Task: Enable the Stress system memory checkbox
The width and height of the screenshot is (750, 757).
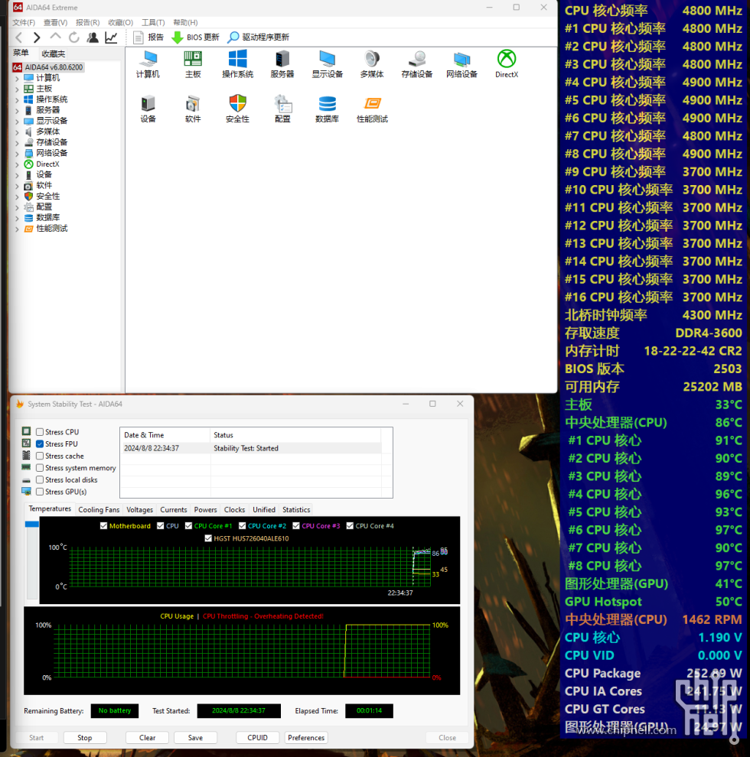Action: pyautogui.click(x=40, y=468)
